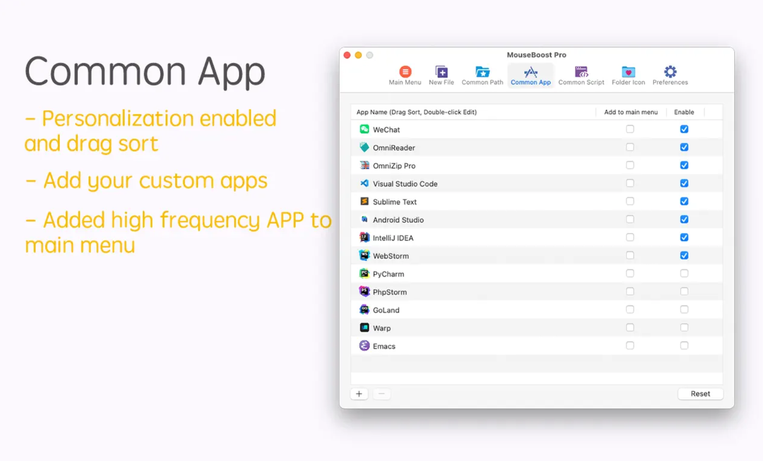Select the PhpStorm row name
763x461 pixels.
pyautogui.click(x=390, y=292)
